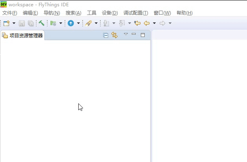Click the pen/highlighter tool icon
The width and height of the screenshot is (247, 162).
[x=88, y=23]
